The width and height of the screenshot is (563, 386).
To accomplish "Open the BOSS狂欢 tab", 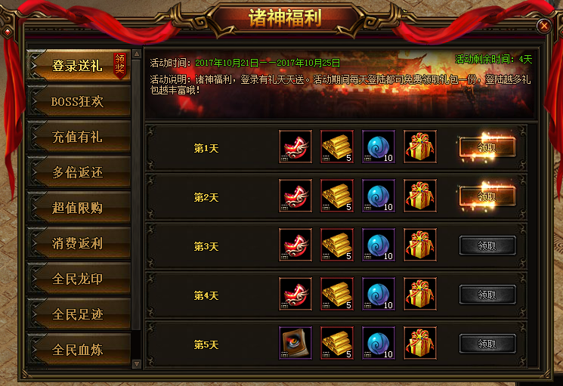I will pyautogui.click(x=79, y=101).
